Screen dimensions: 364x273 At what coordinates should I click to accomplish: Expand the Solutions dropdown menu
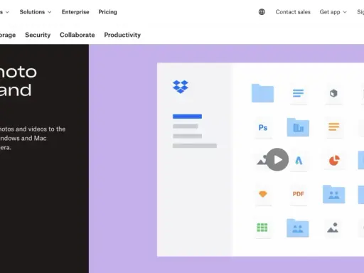click(36, 12)
